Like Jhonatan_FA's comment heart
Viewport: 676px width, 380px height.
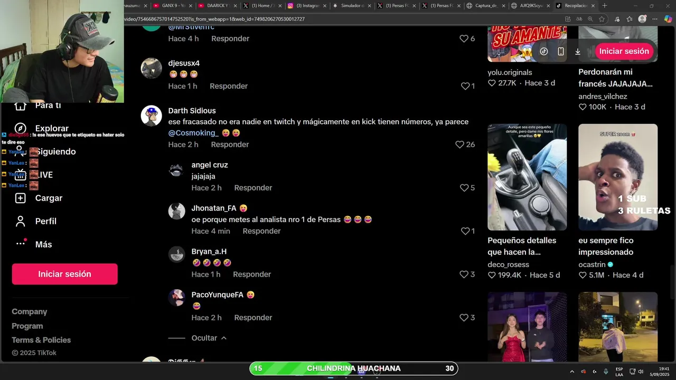pyautogui.click(x=465, y=231)
